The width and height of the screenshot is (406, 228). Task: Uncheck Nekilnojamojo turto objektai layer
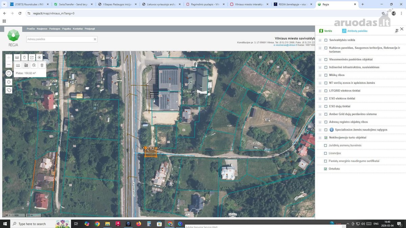click(x=326, y=138)
